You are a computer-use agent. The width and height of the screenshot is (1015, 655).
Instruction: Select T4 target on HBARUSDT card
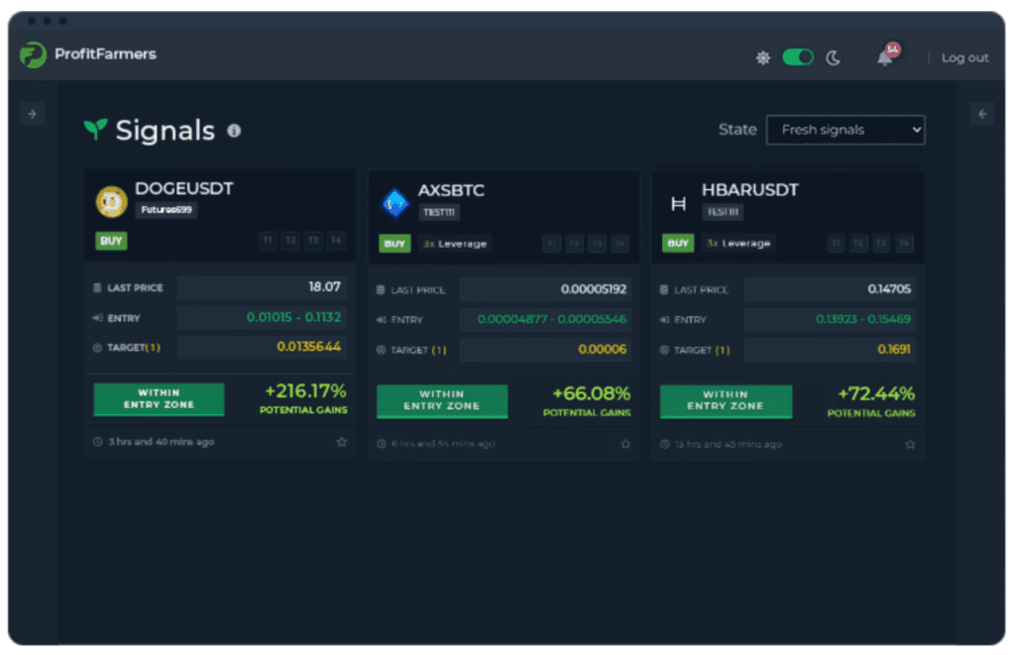904,244
